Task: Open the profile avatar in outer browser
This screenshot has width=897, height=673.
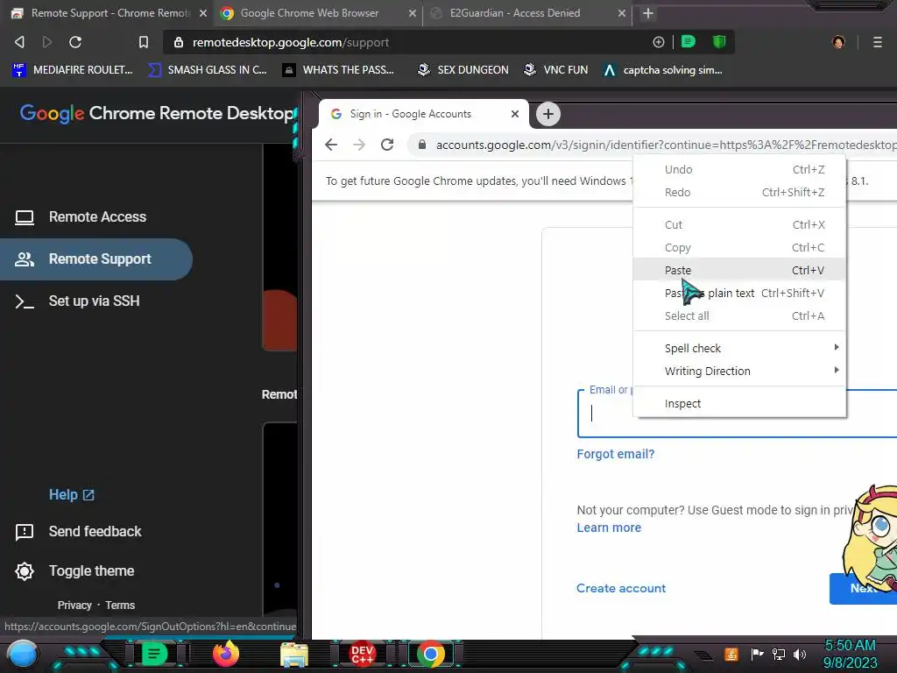Action: pos(838,42)
